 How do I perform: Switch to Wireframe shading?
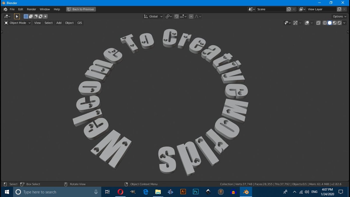[325, 23]
